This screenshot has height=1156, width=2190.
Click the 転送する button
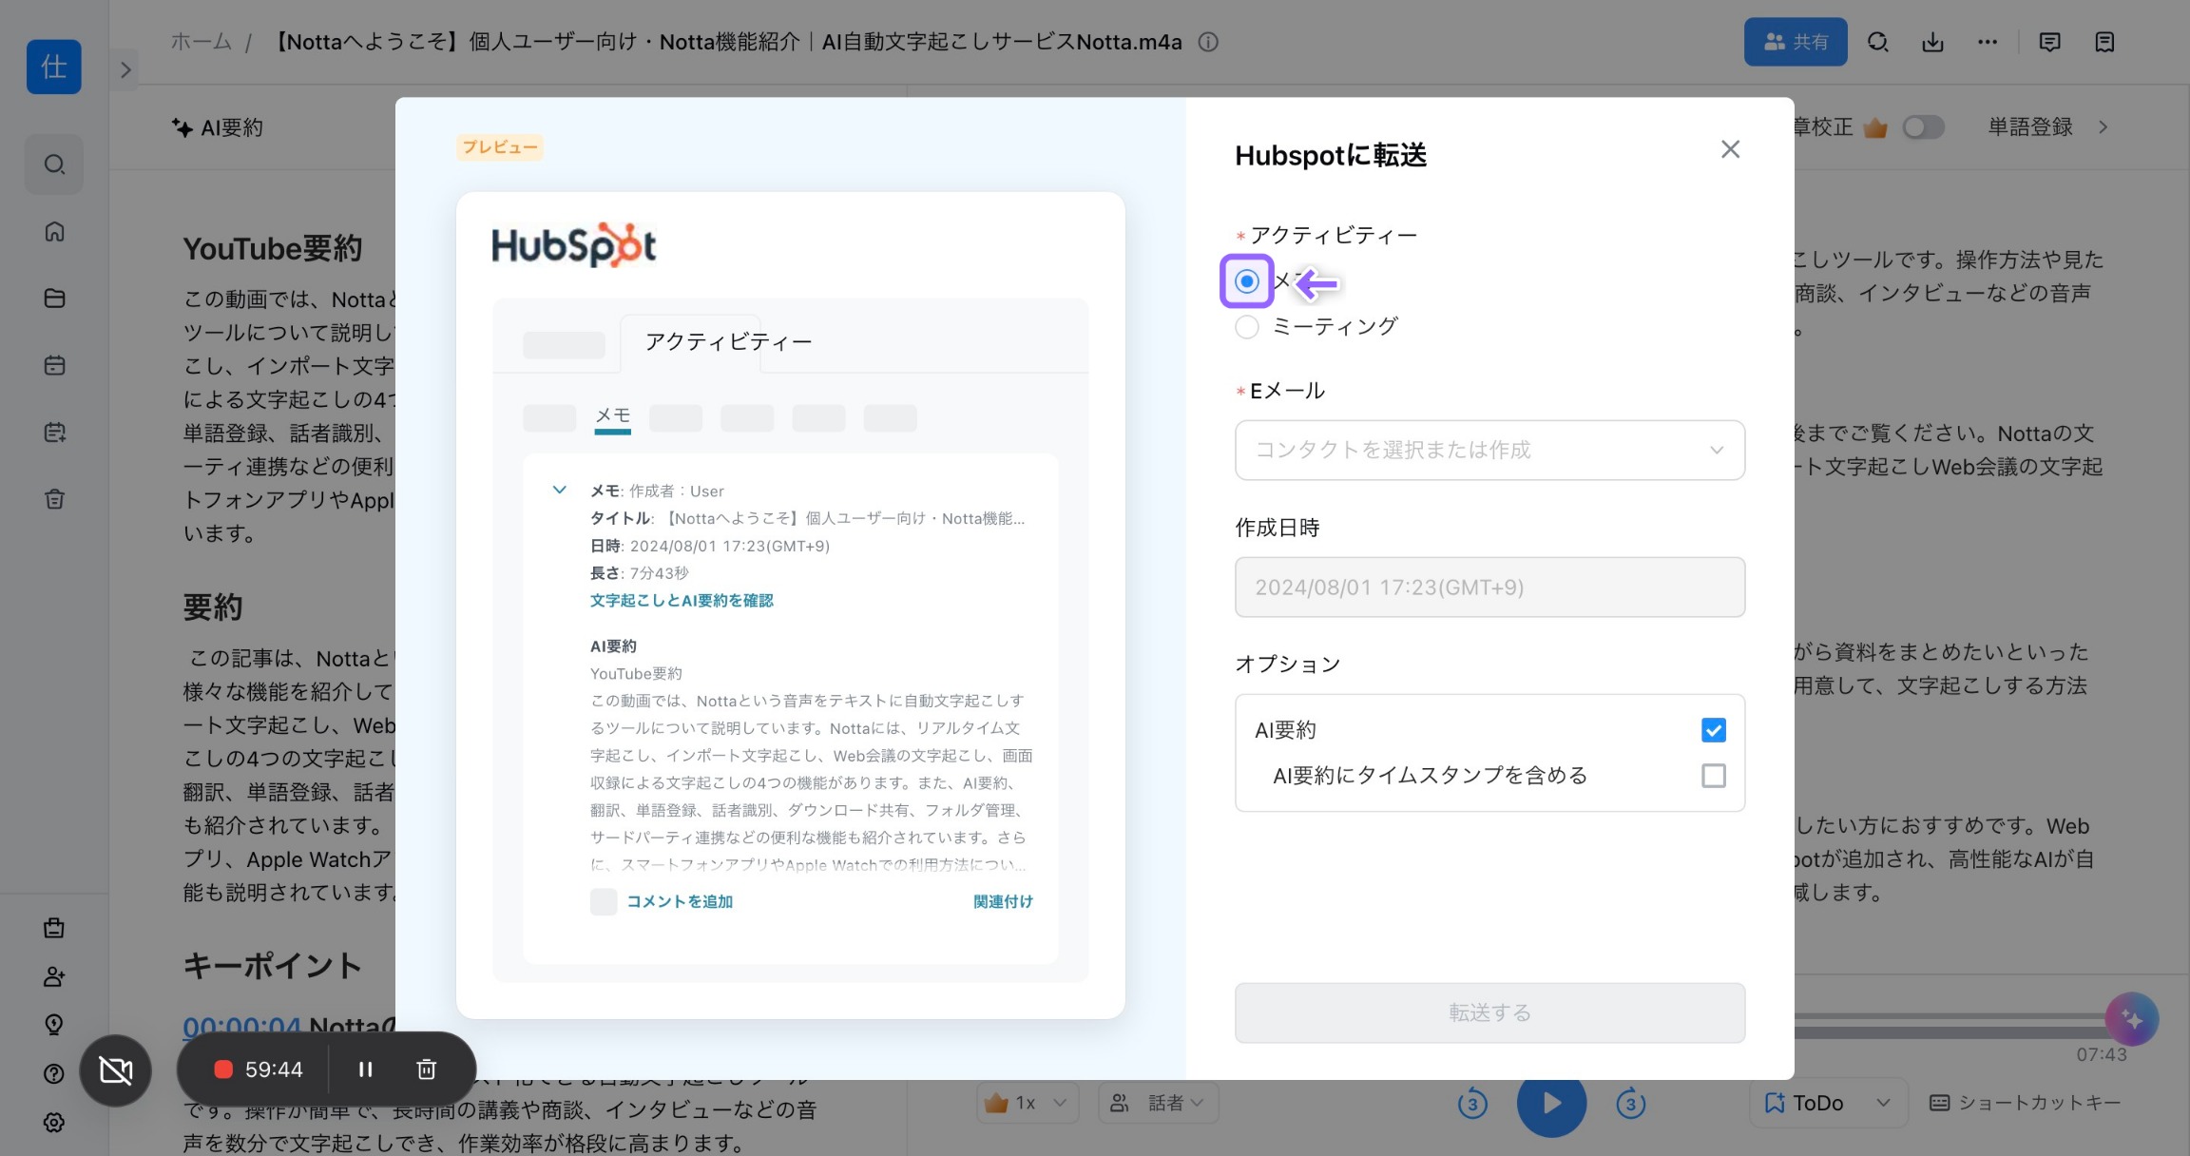1489,1012
